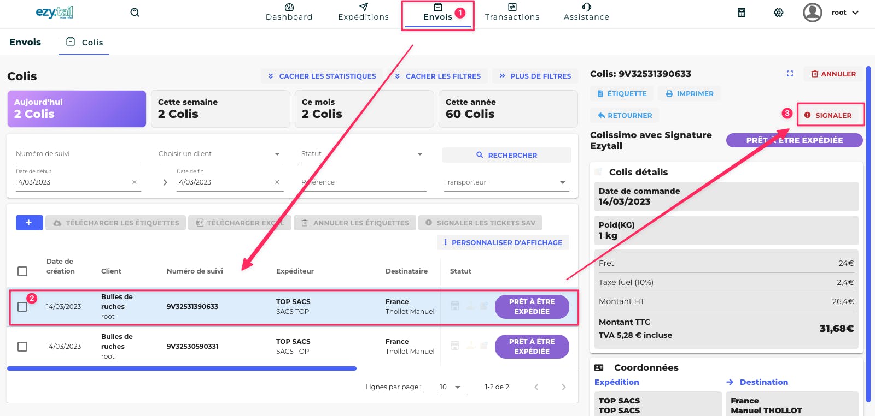Click the search magnifier icon in header
The width and height of the screenshot is (875, 416).
(135, 13)
